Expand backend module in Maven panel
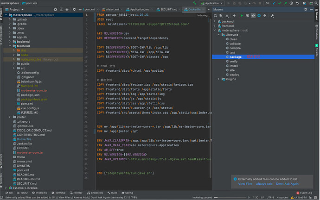The image size is (320, 200). click(214, 21)
